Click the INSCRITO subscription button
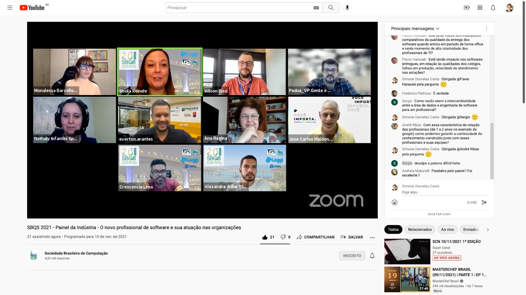The height and width of the screenshot is (295, 526). tap(352, 256)
